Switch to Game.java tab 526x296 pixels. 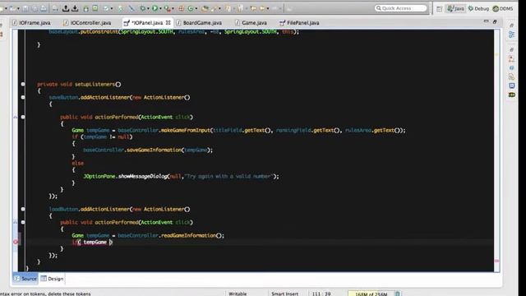coord(251,22)
